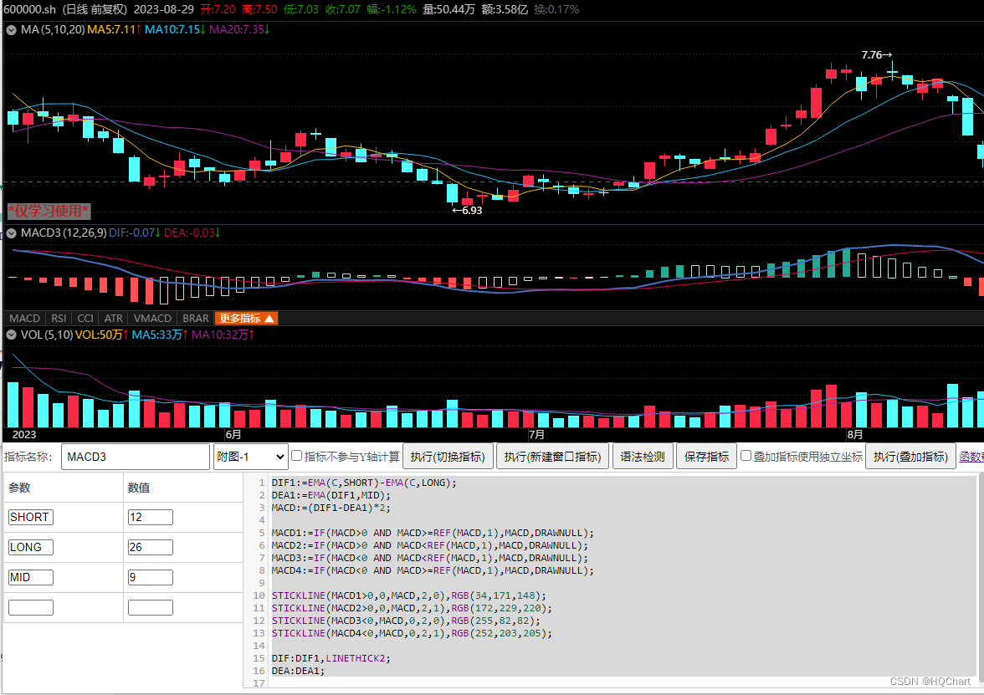This screenshot has height=695, width=984.
Task: Click the 6月 date axis label
Action: pos(233,435)
